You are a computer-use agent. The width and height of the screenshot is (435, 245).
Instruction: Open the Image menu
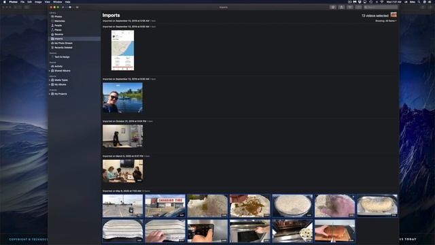38,2
